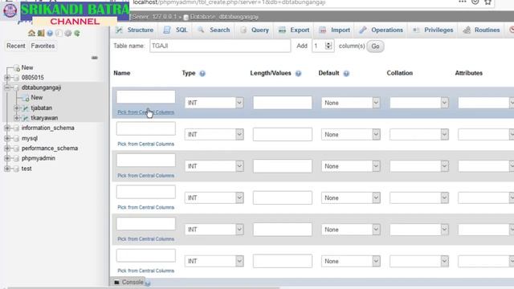Screen dimensions: 514x289
Task: Expand the mysql database node
Action: (x=7, y=138)
